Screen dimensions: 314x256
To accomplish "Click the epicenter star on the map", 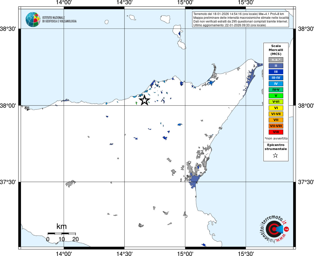I will (x=144, y=100).
